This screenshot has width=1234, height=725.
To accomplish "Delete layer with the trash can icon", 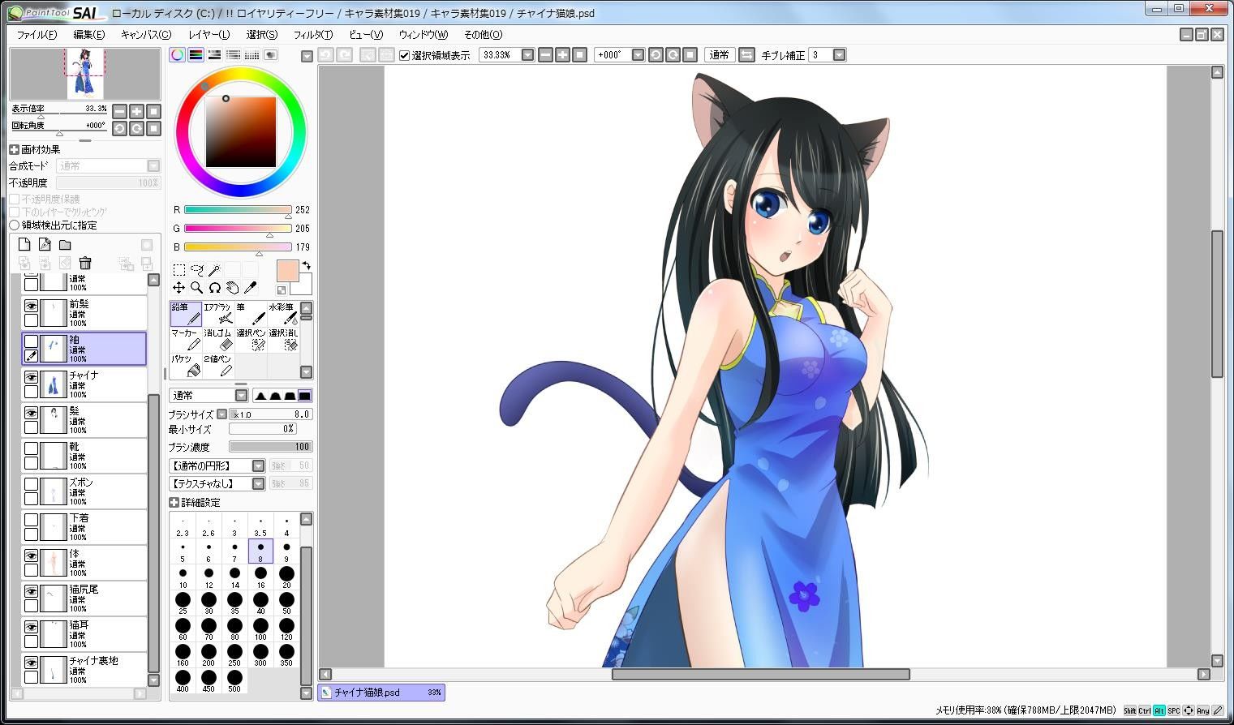I will coord(85,263).
